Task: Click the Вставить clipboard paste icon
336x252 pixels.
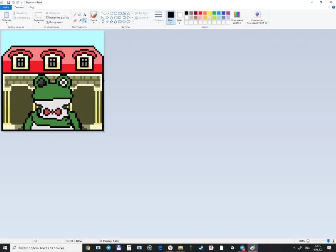Action: (x=6, y=15)
